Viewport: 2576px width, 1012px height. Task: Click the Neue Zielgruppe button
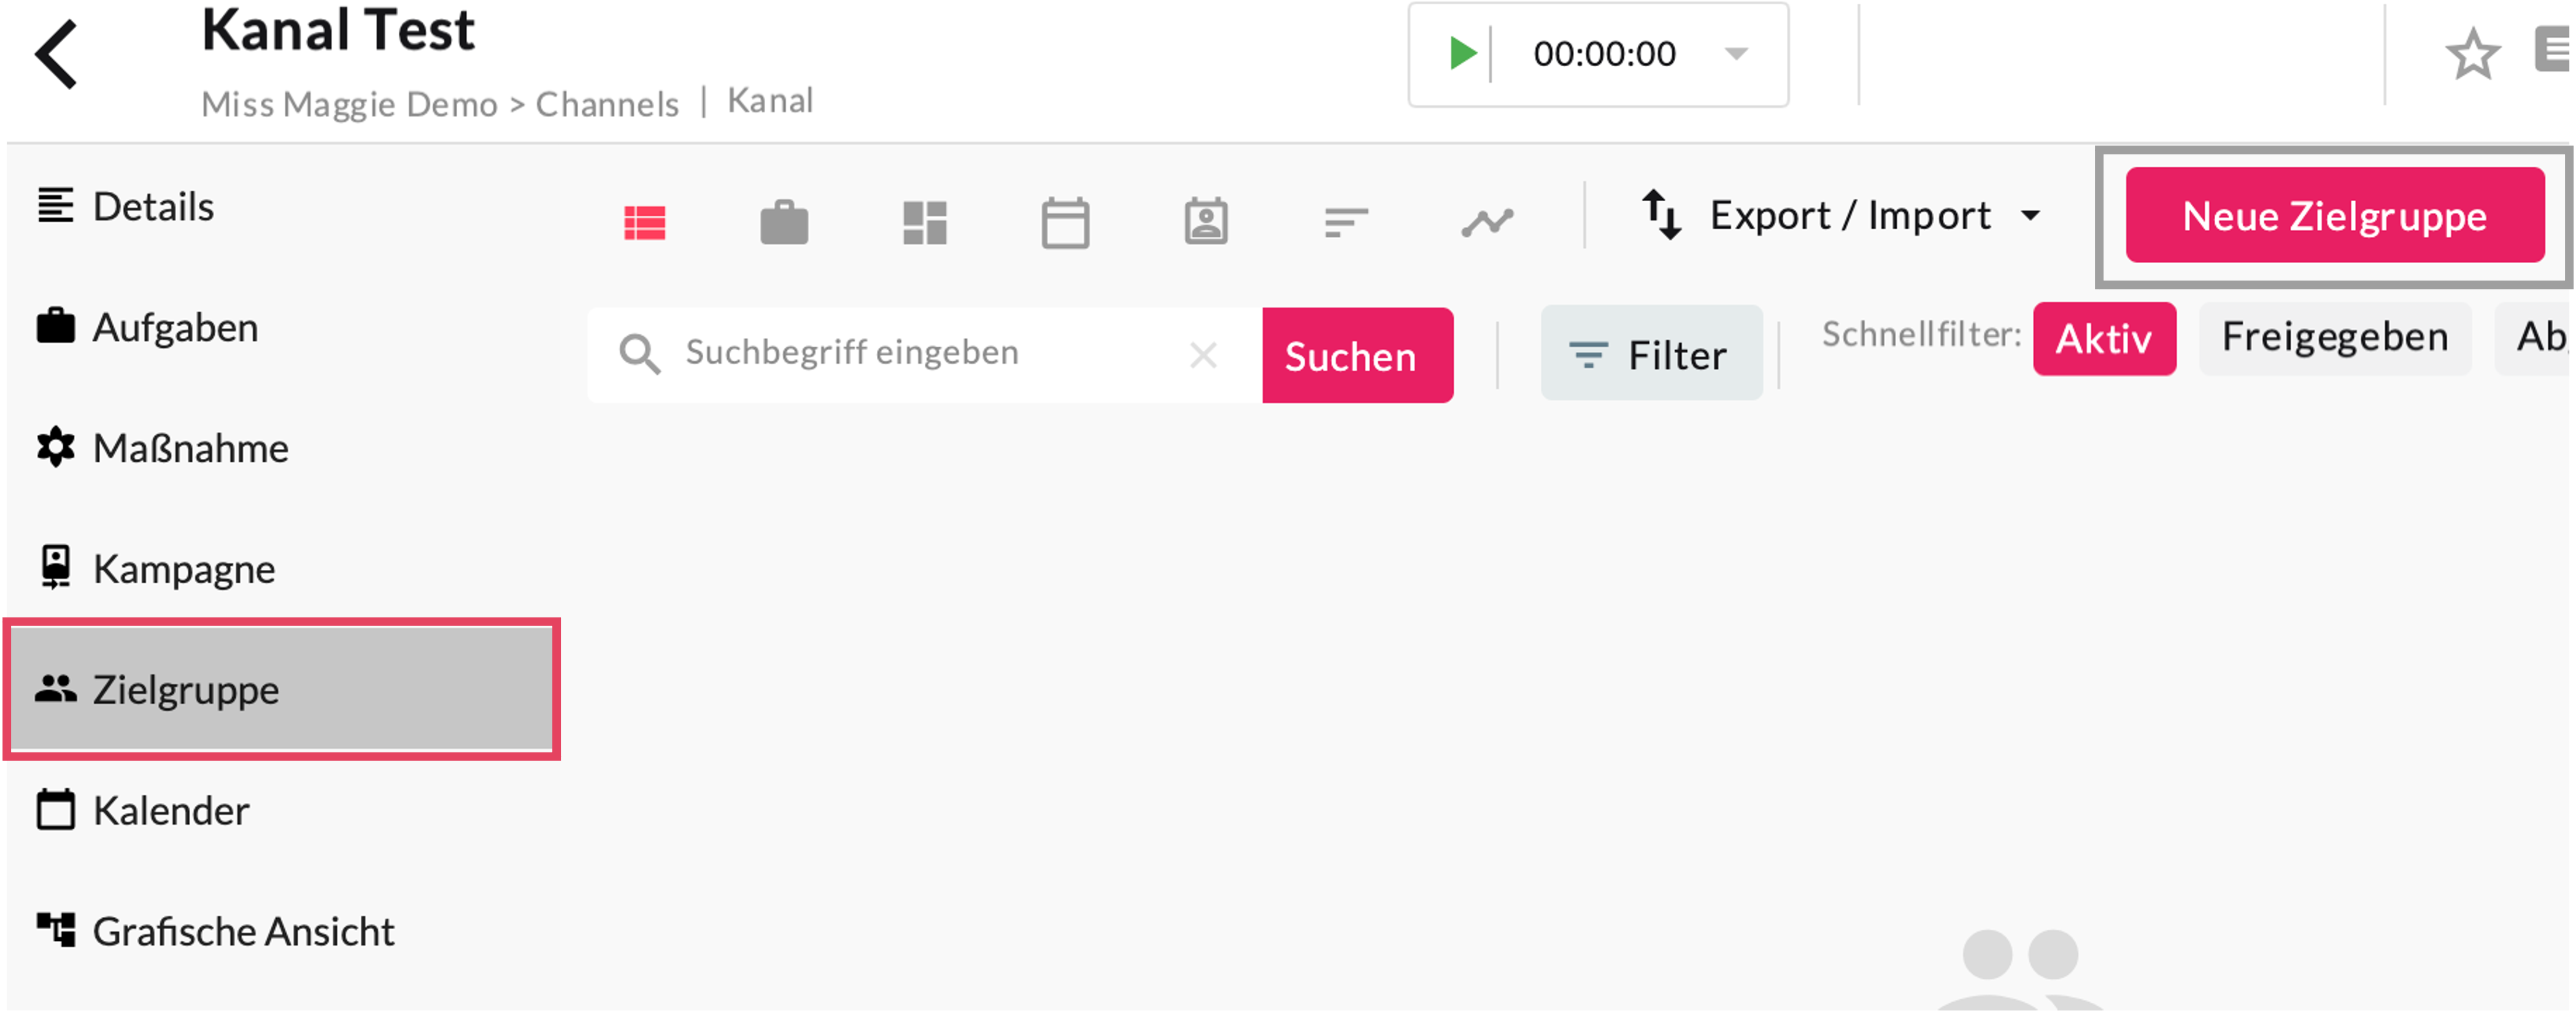click(x=2334, y=216)
